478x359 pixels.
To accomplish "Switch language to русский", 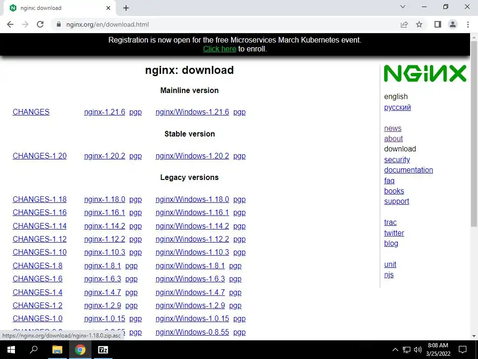I will [398, 108].
